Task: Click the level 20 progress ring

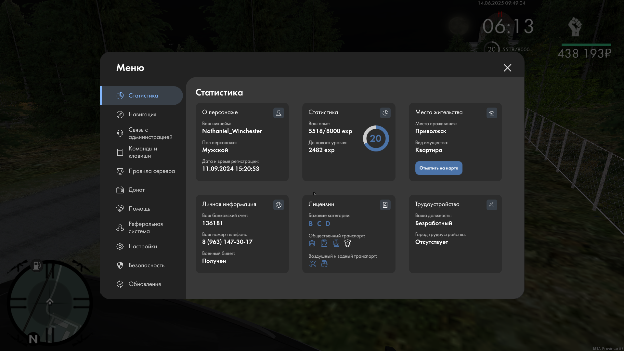Action: pyautogui.click(x=376, y=138)
